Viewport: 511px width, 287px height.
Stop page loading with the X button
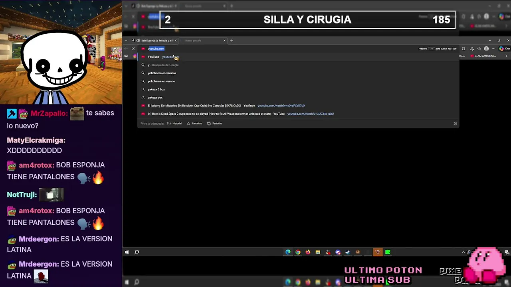(133, 49)
